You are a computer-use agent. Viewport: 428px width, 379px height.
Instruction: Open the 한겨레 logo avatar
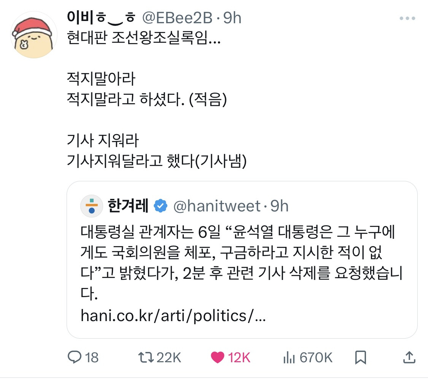coord(92,206)
